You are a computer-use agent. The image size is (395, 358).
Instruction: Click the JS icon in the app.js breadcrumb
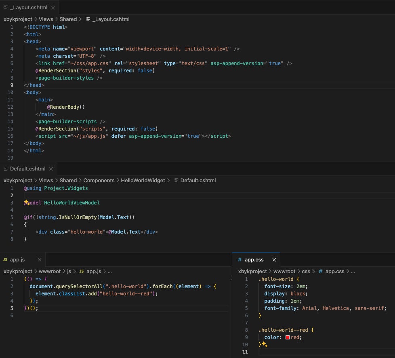[82, 271]
